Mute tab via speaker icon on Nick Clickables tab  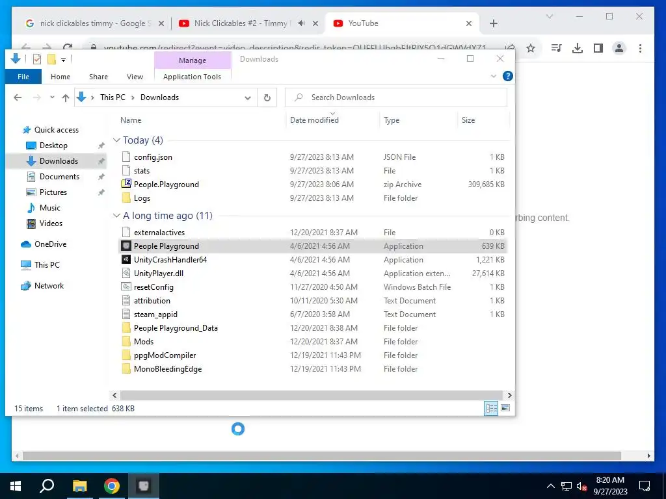[302, 23]
